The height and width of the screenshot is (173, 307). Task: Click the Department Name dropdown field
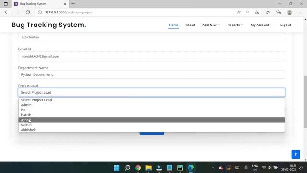tap(152, 74)
